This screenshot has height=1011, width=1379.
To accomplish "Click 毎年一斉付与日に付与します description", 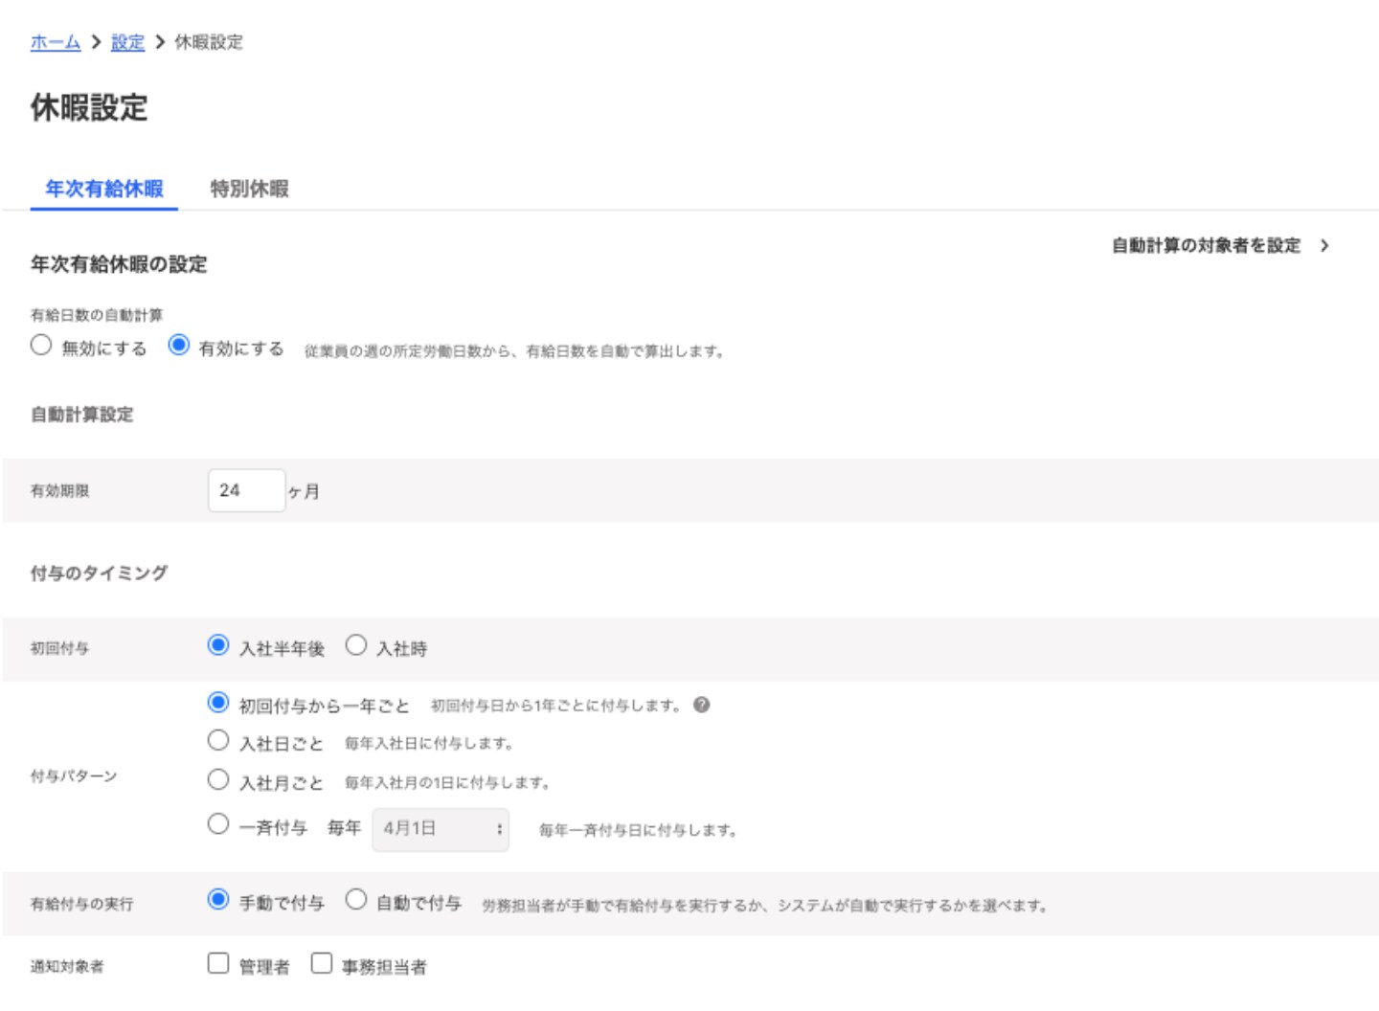I will pyautogui.click(x=638, y=830).
